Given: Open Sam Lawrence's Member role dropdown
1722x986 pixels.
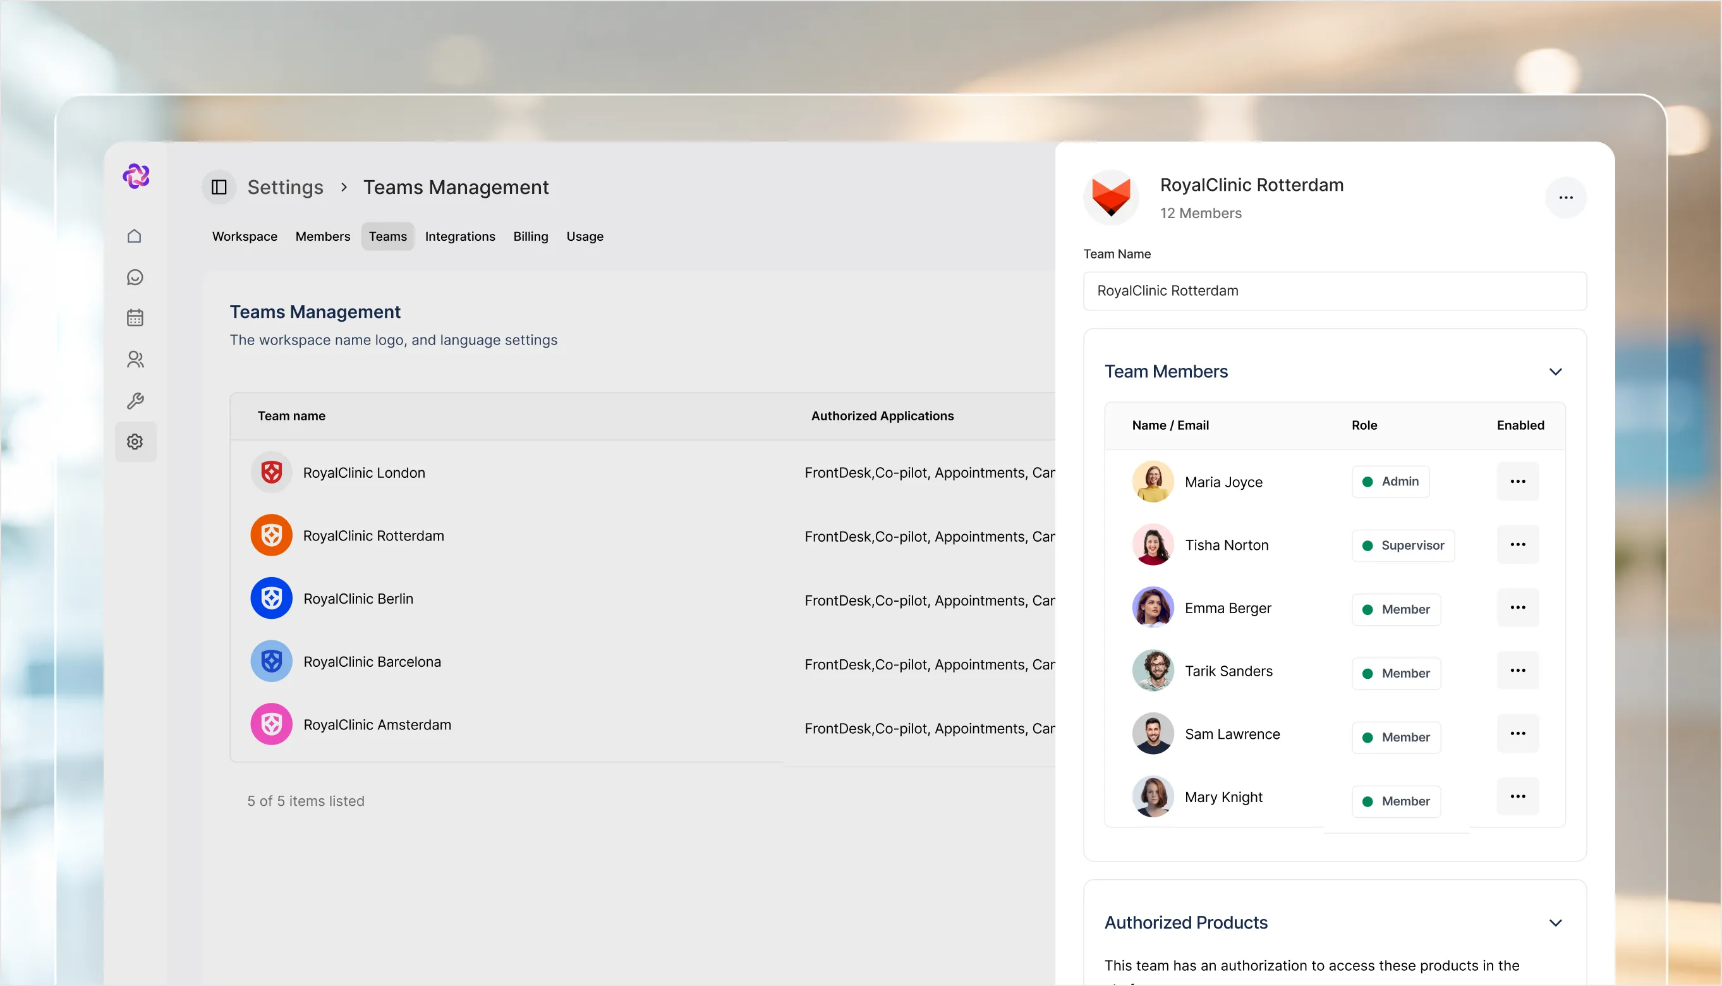Looking at the screenshot, I should click(x=1397, y=738).
